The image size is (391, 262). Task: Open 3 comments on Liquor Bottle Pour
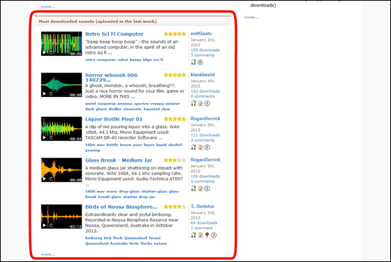(202, 140)
